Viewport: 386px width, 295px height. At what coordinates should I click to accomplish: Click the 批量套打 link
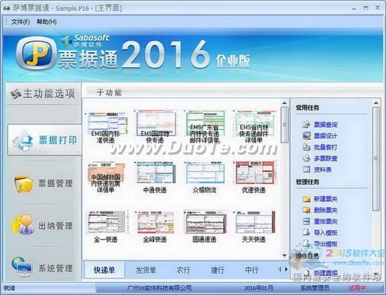[326, 147]
